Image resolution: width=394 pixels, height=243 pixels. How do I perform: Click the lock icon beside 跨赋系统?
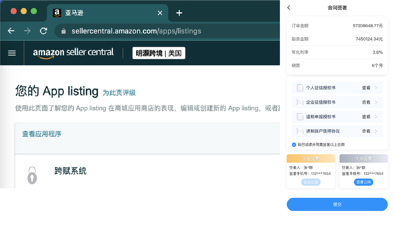tap(32, 175)
